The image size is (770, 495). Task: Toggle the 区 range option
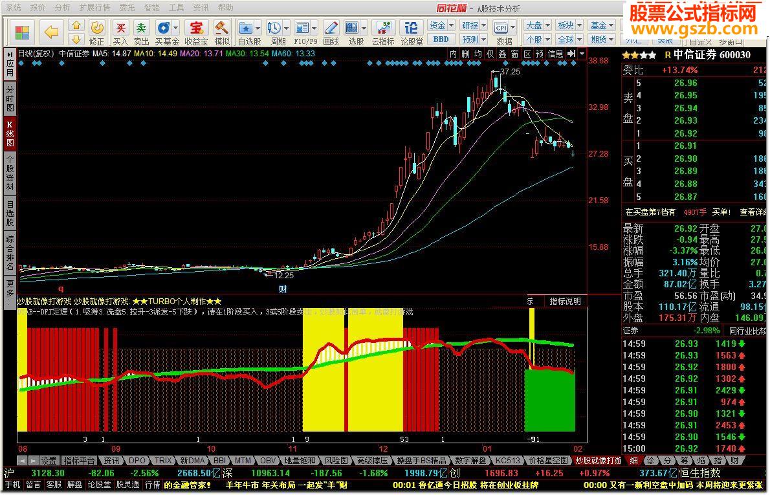pos(527,54)
